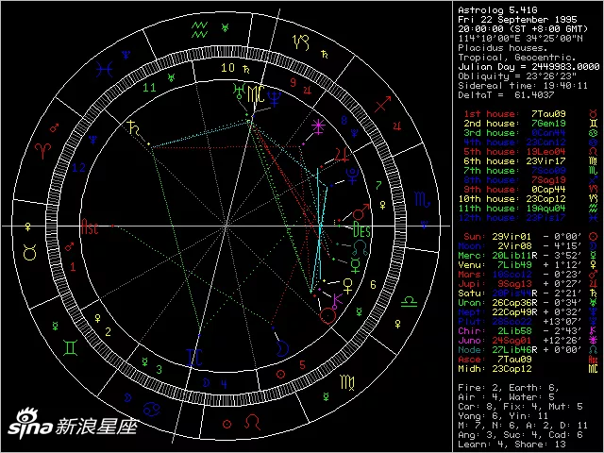Click the blue IC marker at the chart bottom
The height and width of the screenshot is (453, 604).
coord(194,358)
